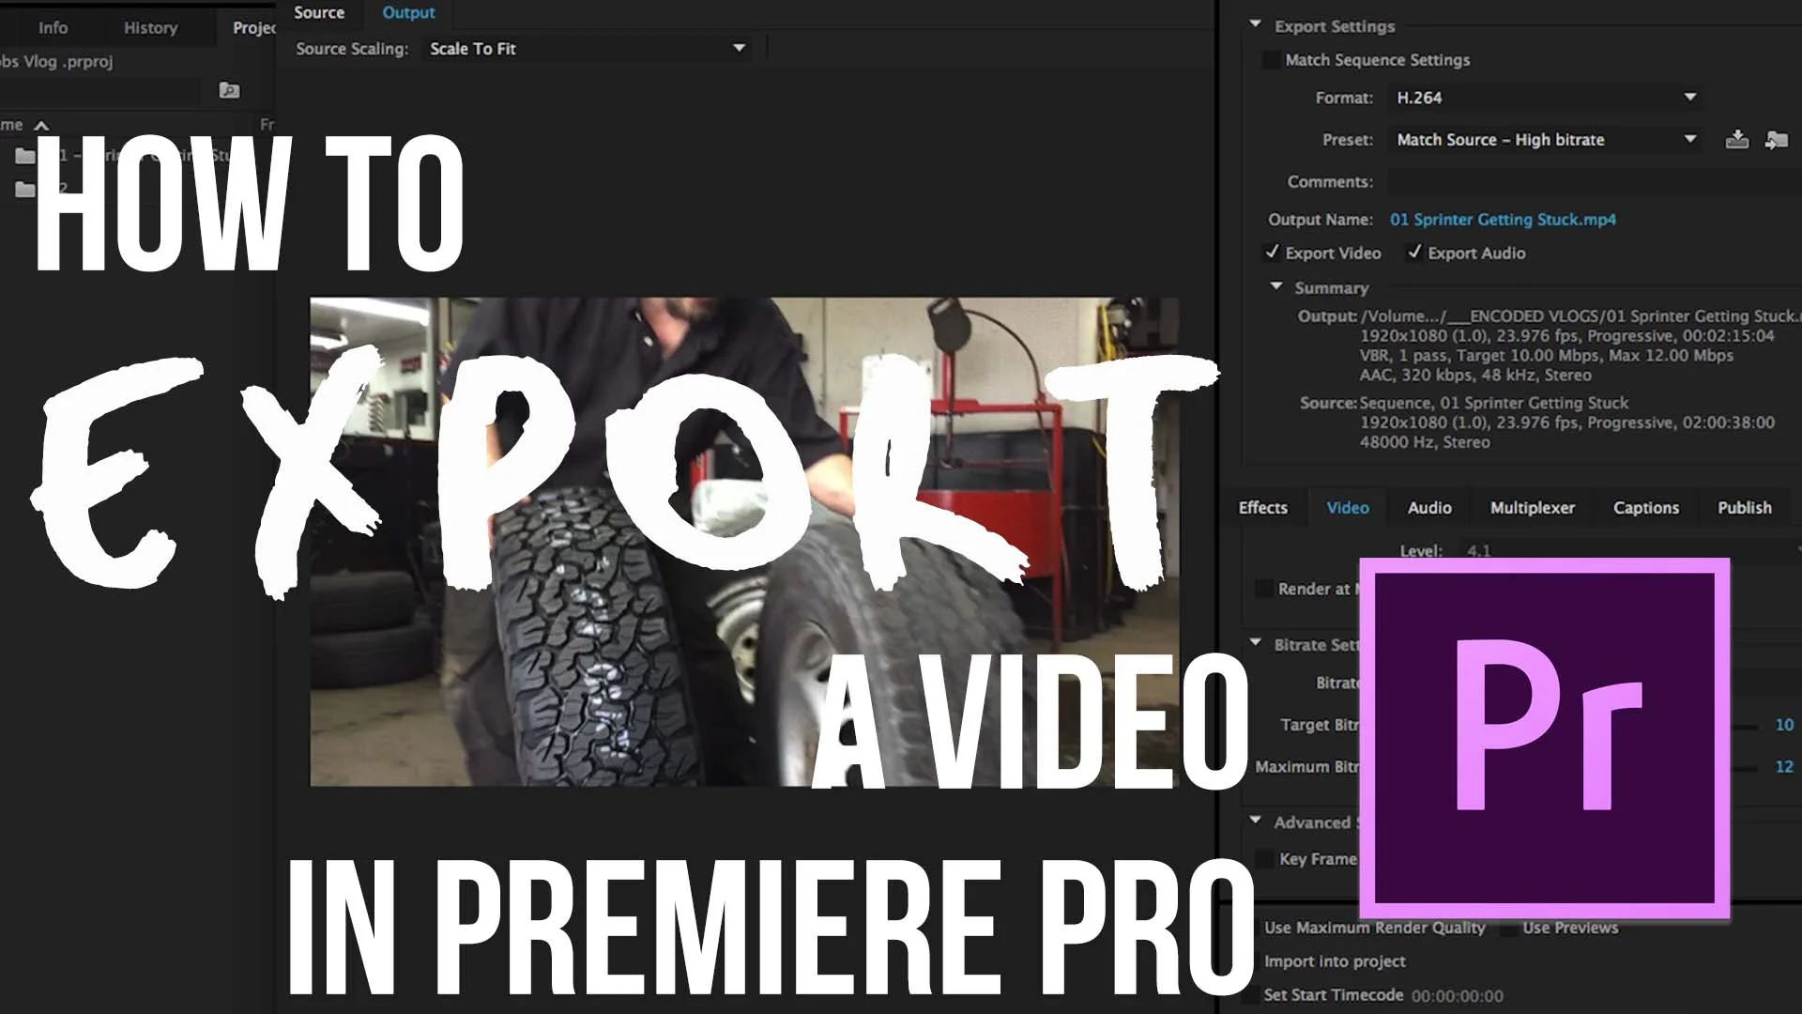The height and width of the screenshot is (1014, 1802).
Task: Select the Output tab
Action: coord(408,13)
